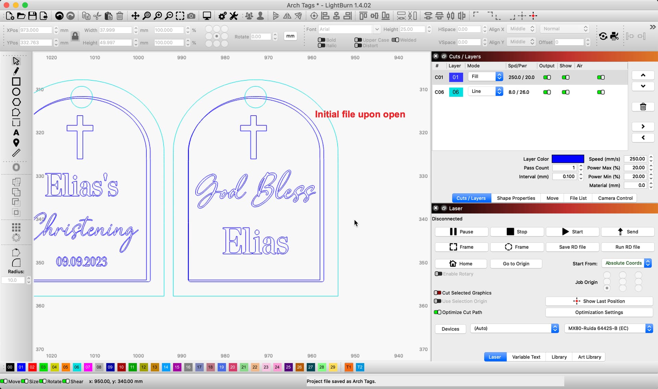Click the Circular Array tool icon
This screenshot has width=658, height=389.
pos(16,237)
